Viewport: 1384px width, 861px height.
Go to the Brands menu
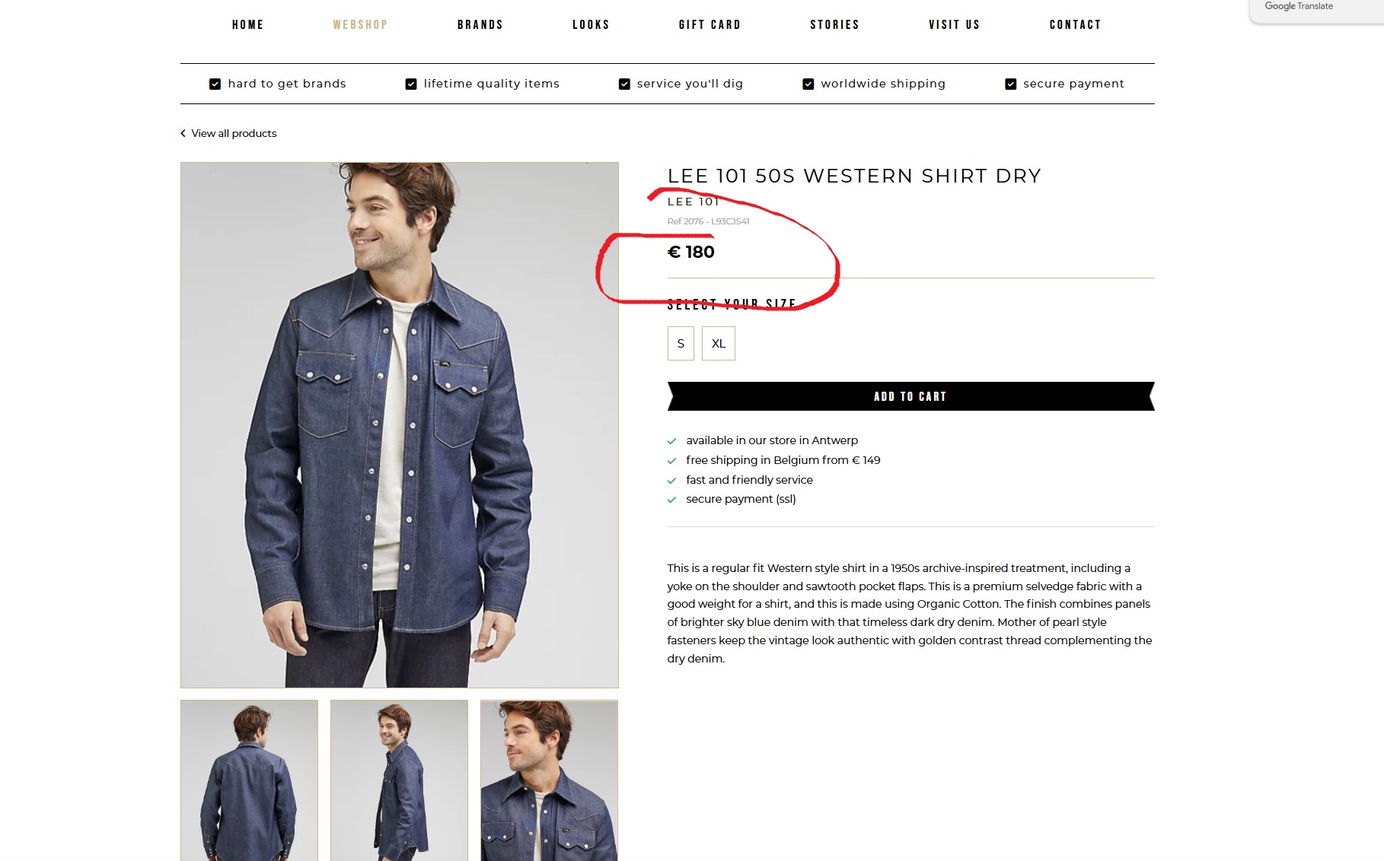pos(480,25)
